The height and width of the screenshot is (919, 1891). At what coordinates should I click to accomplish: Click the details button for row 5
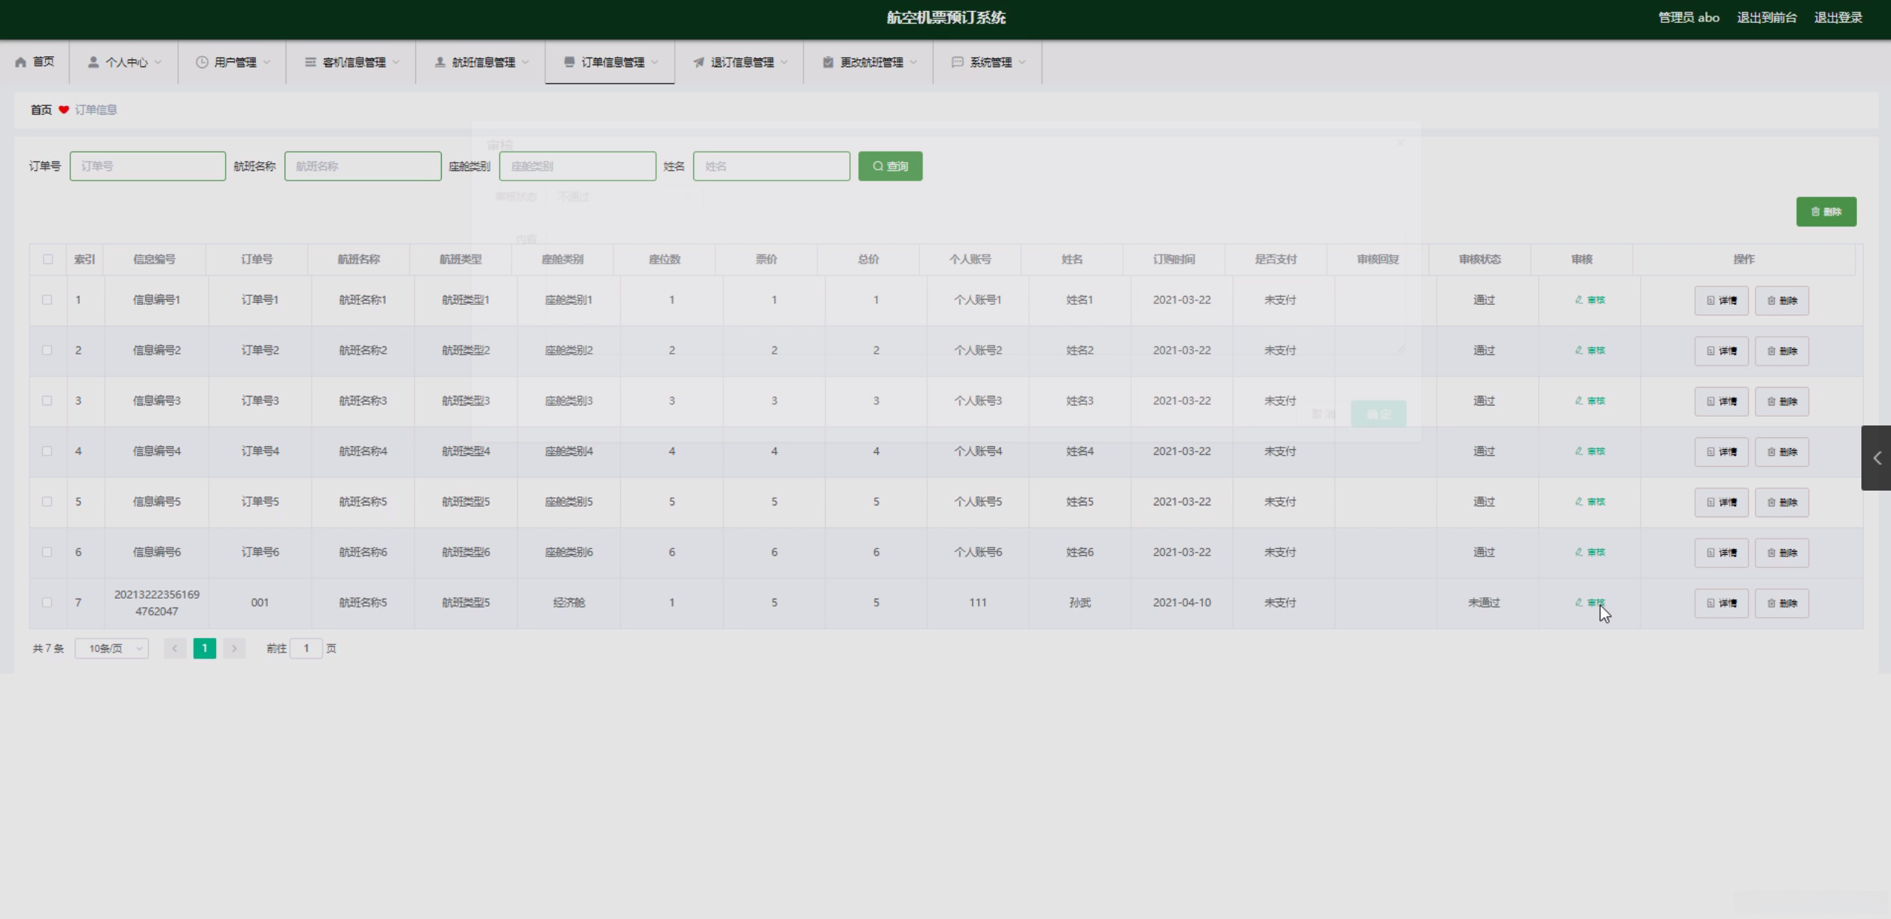[x=1721, y=502]
